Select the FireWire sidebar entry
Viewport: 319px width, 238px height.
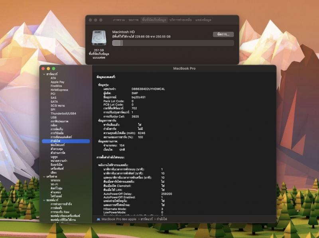coord(56,86)
